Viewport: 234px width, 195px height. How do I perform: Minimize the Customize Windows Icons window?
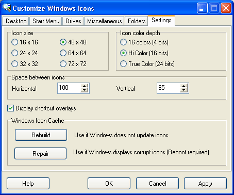pos(202,8)
